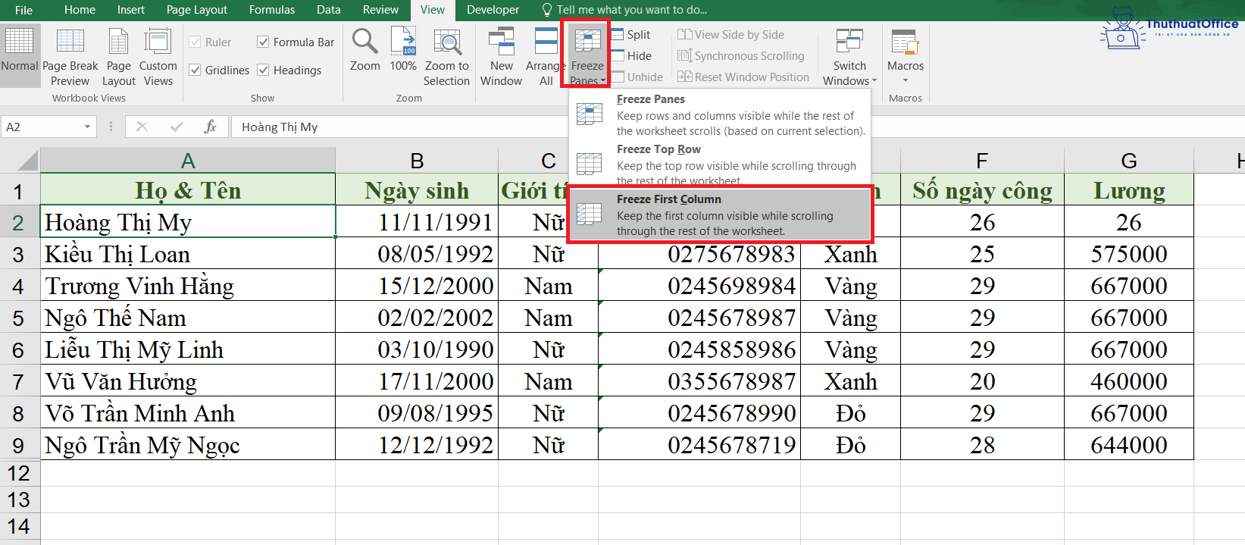Click header cell 'Lương'
The height and width of the screenshot is (545, 1245).
pyautogui.click(x=1129, y=190)
